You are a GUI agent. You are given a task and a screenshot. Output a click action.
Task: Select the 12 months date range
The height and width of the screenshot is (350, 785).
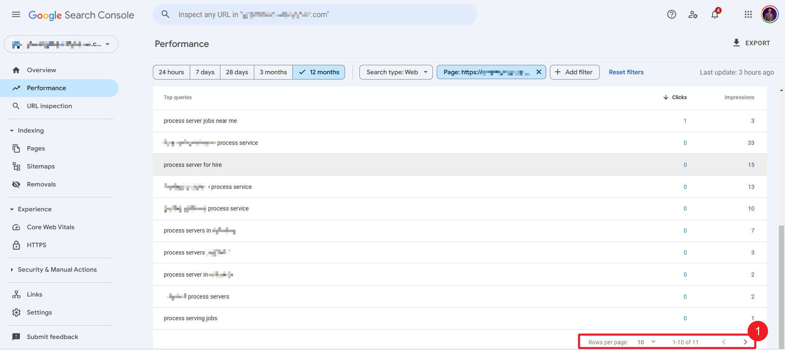click(319, 72)
